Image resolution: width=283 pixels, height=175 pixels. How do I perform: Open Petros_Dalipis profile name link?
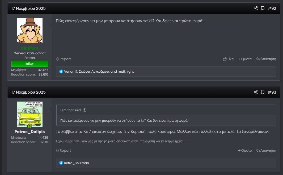point(29,132)
